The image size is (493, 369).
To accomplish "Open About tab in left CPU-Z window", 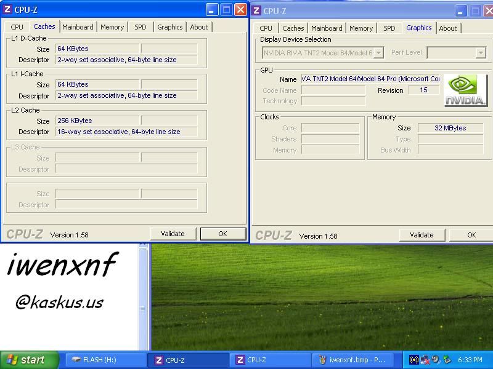I will pyautogui.click(x=198, y=27).
